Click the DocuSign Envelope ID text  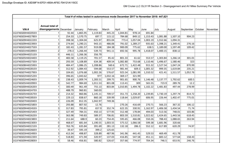pos(40,3)
